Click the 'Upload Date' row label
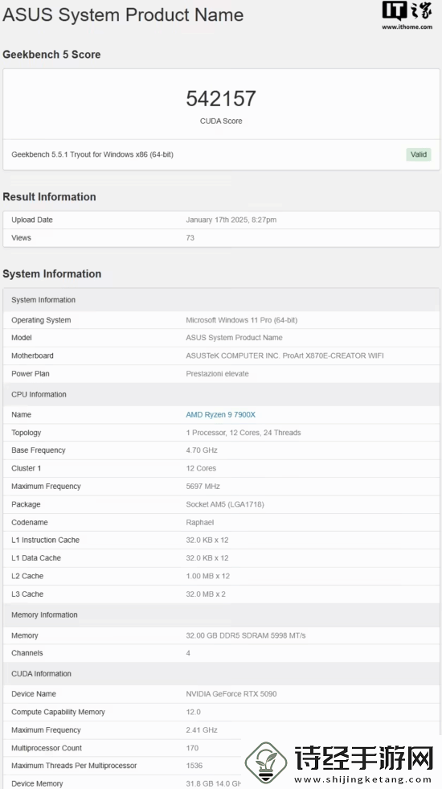This screenshot has width=442, height=789. click(x=32, y=220)
